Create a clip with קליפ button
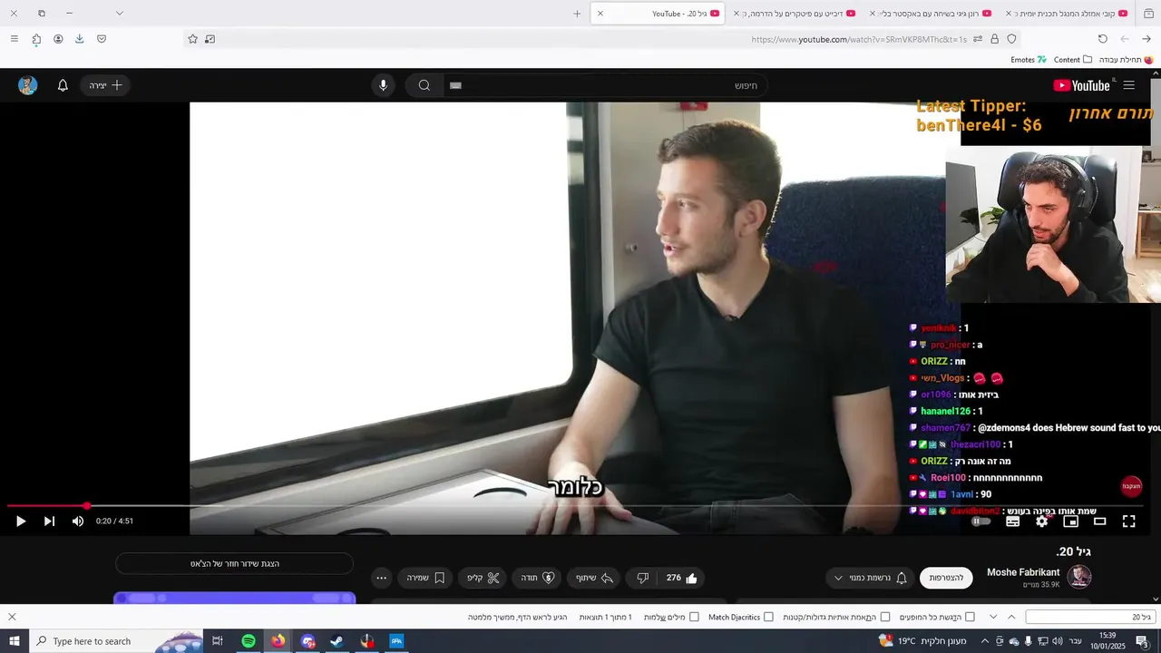This screenshot has height=653, width=1161. (483, 578)
